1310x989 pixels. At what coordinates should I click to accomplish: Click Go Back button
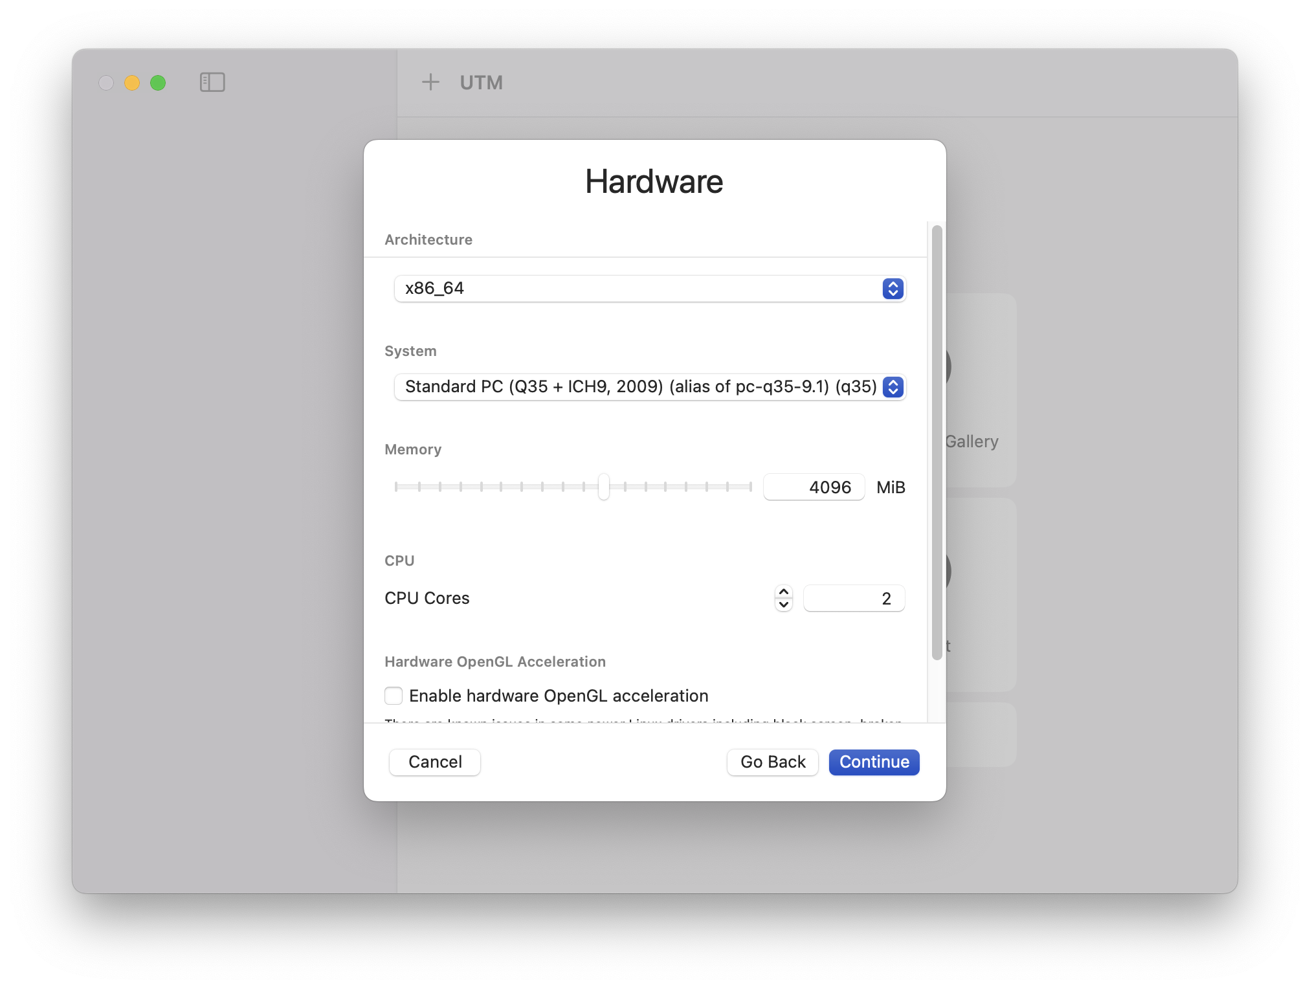pyautogui.click(x=772, y=762)
